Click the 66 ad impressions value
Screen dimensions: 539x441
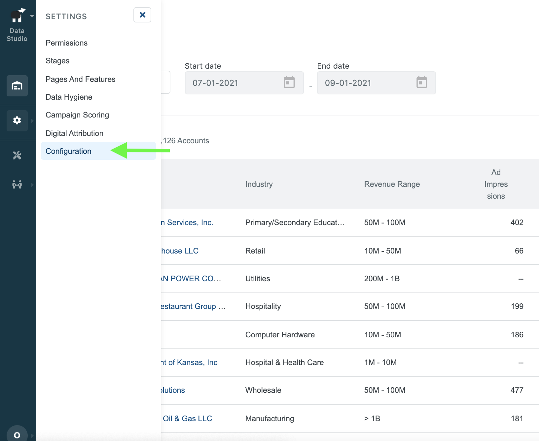519,251
